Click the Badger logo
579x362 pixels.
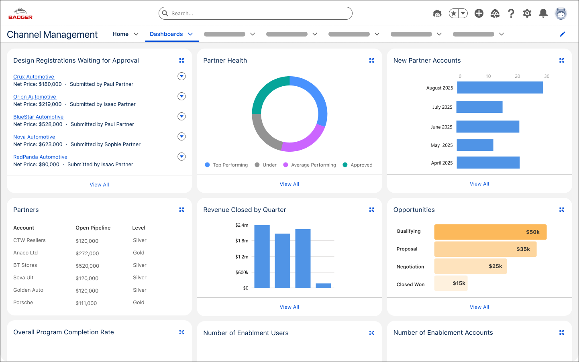pyautogui.click(x=20, y=13)
